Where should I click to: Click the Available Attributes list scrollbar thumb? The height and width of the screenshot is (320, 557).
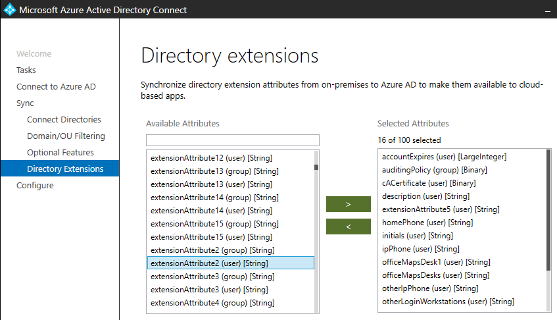click(x=316, y=167)
